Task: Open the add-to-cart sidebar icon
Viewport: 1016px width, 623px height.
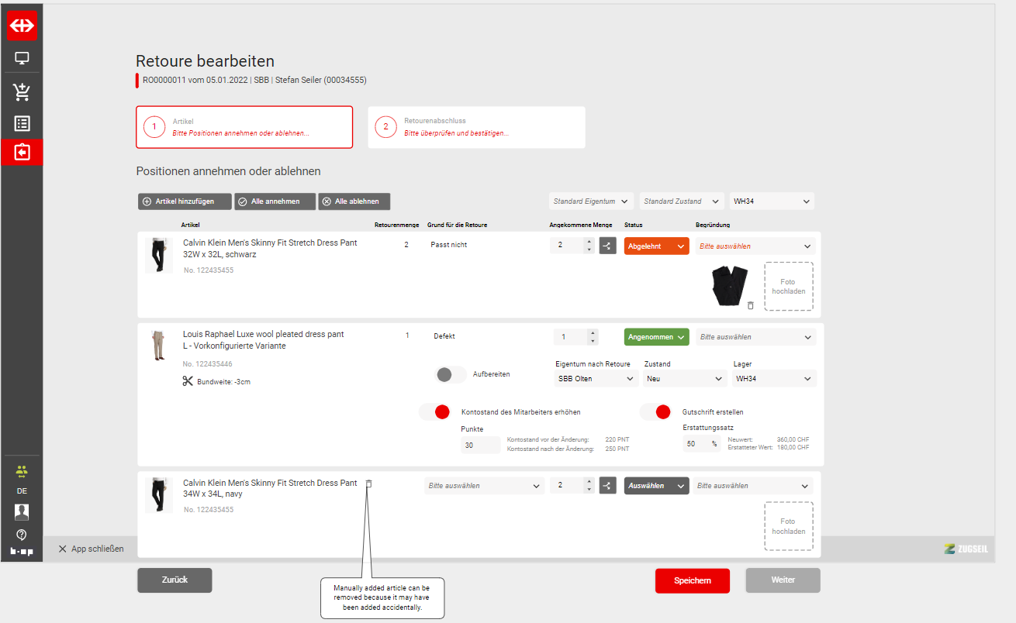Action: [x=22, y=92]
